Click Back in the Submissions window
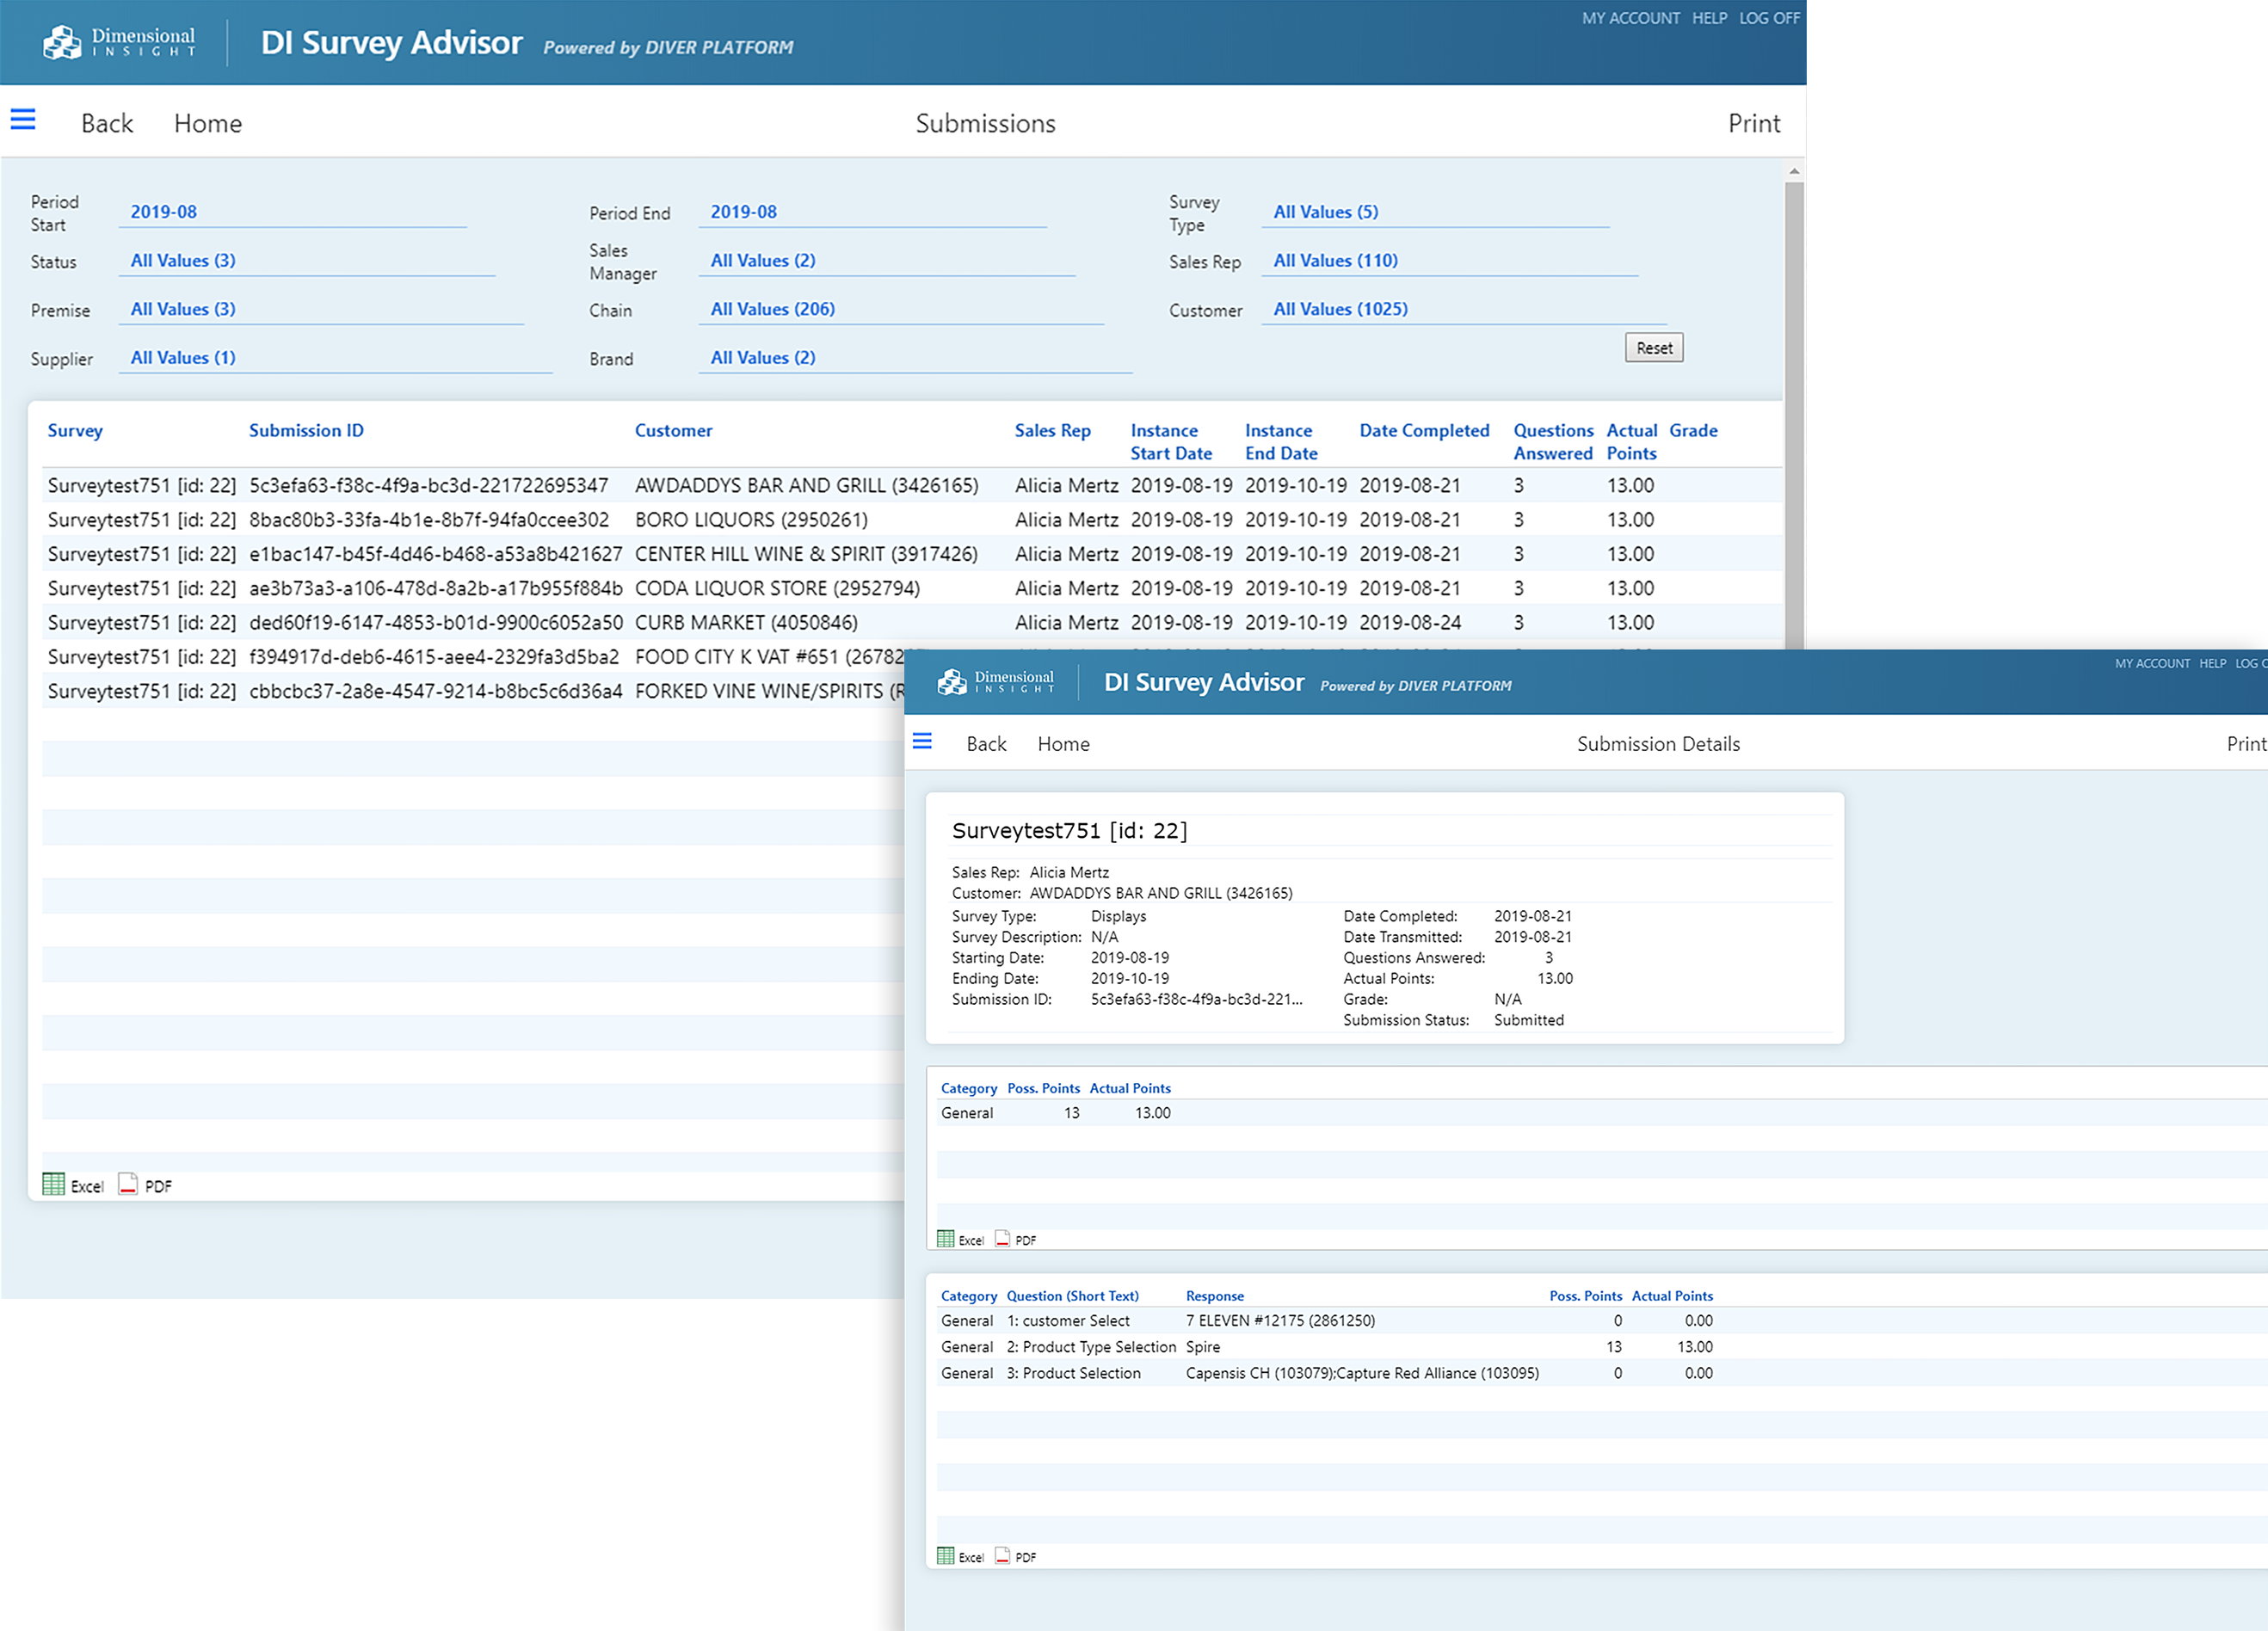Screen dimensions: 2268x1631 tap(107, 123)
